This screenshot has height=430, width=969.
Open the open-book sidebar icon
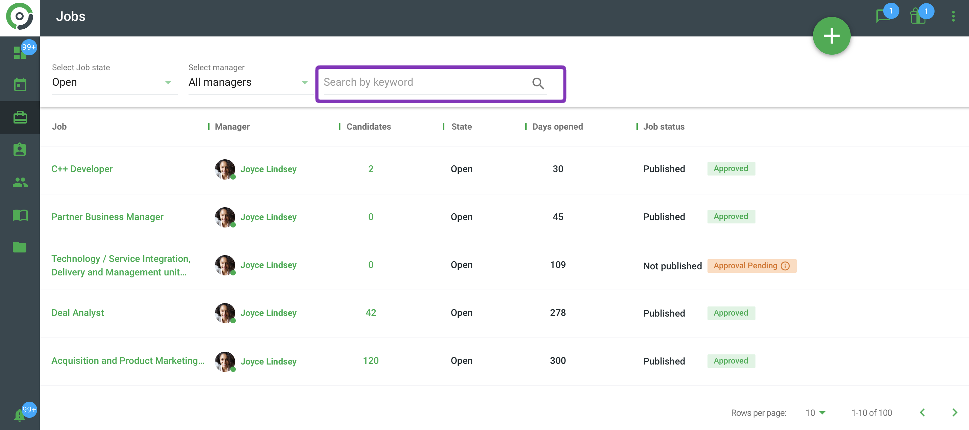(20, 215)
